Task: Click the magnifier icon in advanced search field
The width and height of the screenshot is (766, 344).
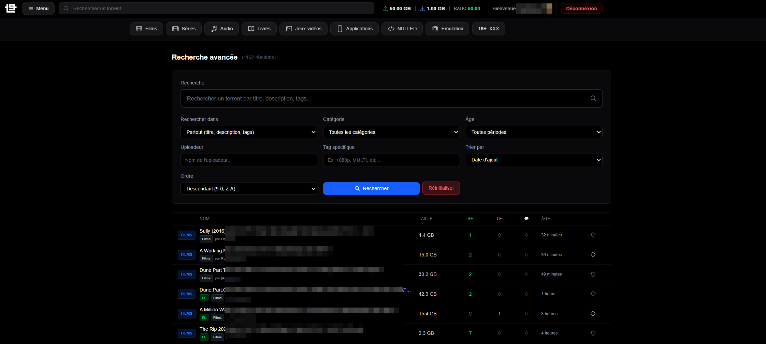Action: pos(593,98)
